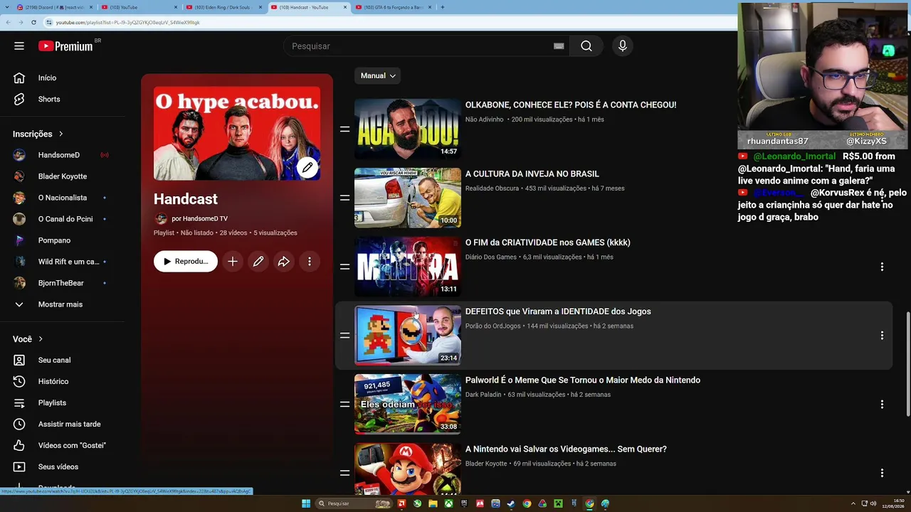Open A CULTURA DA INVEJA NO BRASIL title
The image size is (911, 512).
point(532,174)
